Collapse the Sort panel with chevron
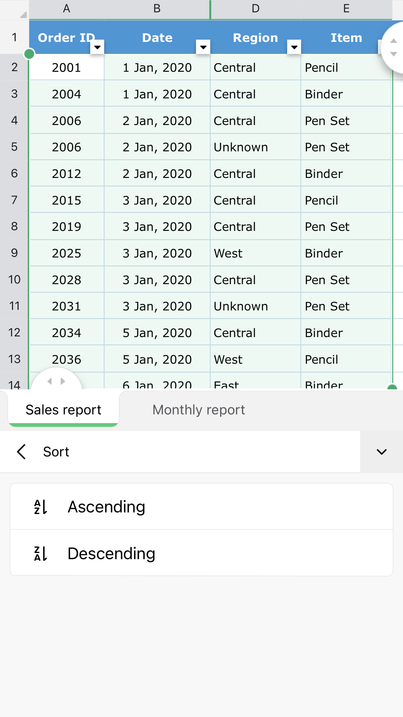This screenshot has height=717, width=403. point(382,452)
